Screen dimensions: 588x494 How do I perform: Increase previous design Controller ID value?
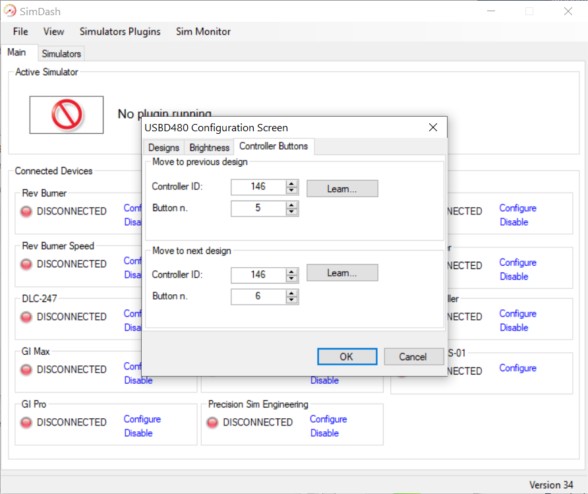tap(292, 183)
